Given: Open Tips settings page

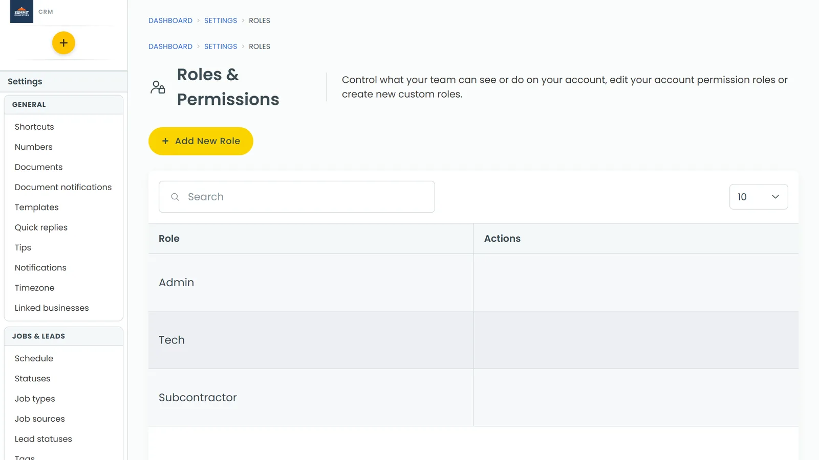Looking at the screenshot, I should tap(23, 248).
